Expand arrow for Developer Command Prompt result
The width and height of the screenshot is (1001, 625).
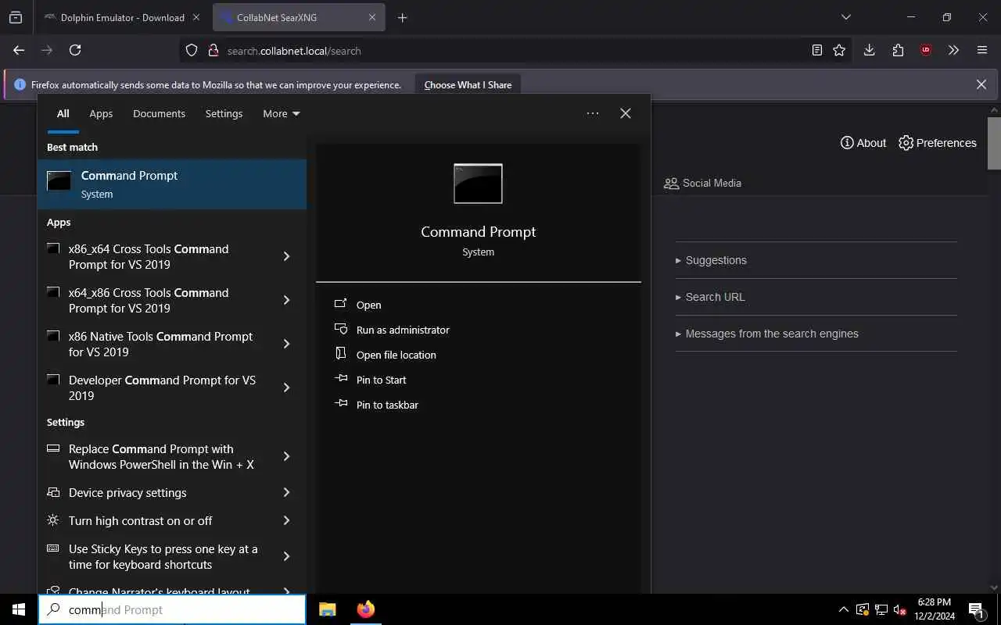pyautogui.click(x=286, y=387)
